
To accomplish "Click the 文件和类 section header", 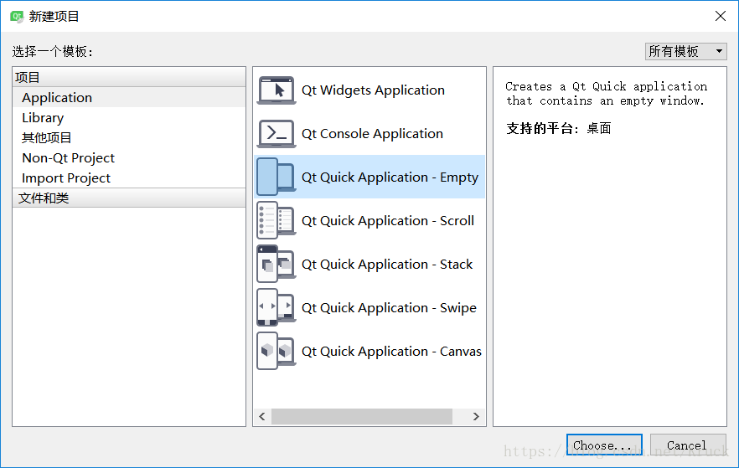I will pyautogui.click(x=129, y=198).
